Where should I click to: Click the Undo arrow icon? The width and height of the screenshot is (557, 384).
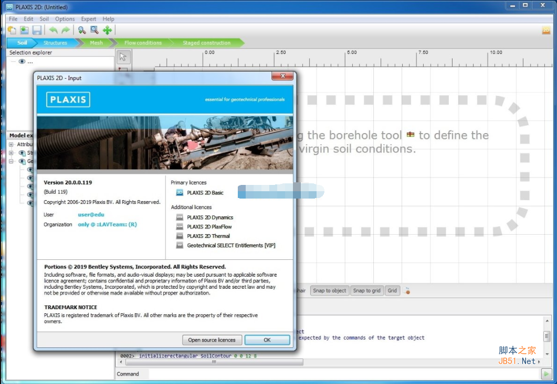click(x=53, y=30)
